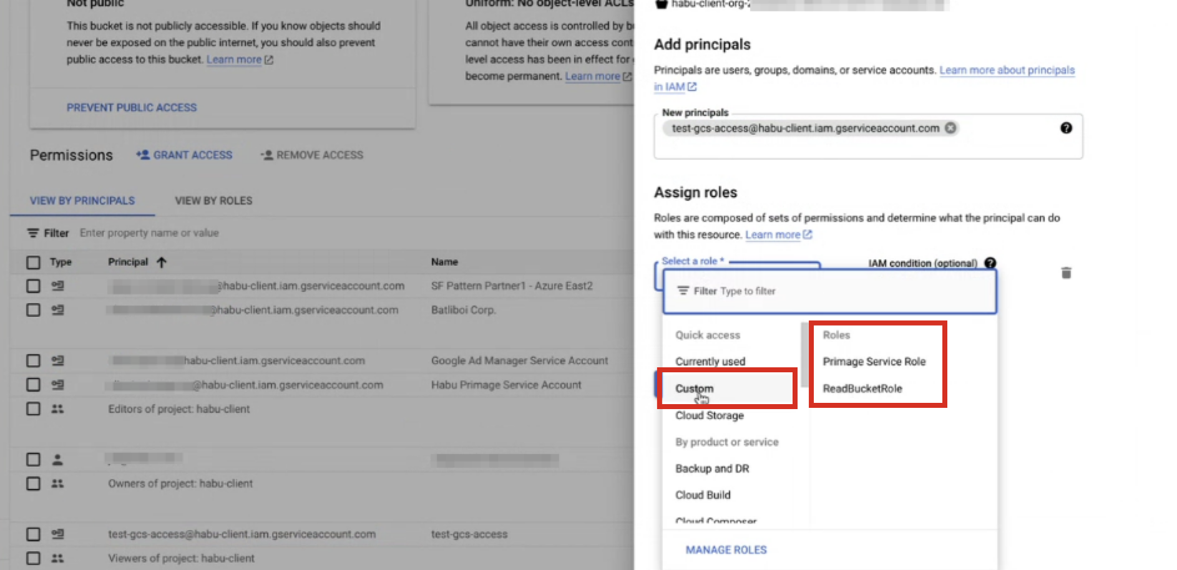Select checkbox for Editors of project row
Screen dimensions: 1177x570
click(33, 409)
